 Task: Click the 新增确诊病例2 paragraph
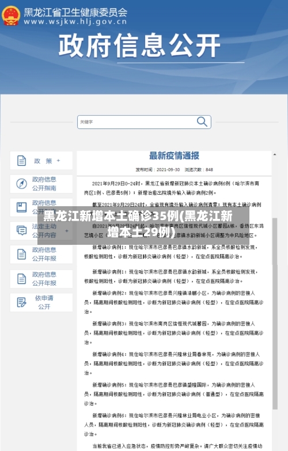pos(174,302)
